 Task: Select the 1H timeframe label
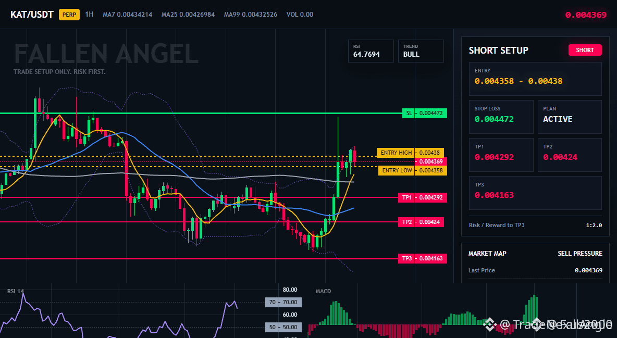click(x=89, y=14)
